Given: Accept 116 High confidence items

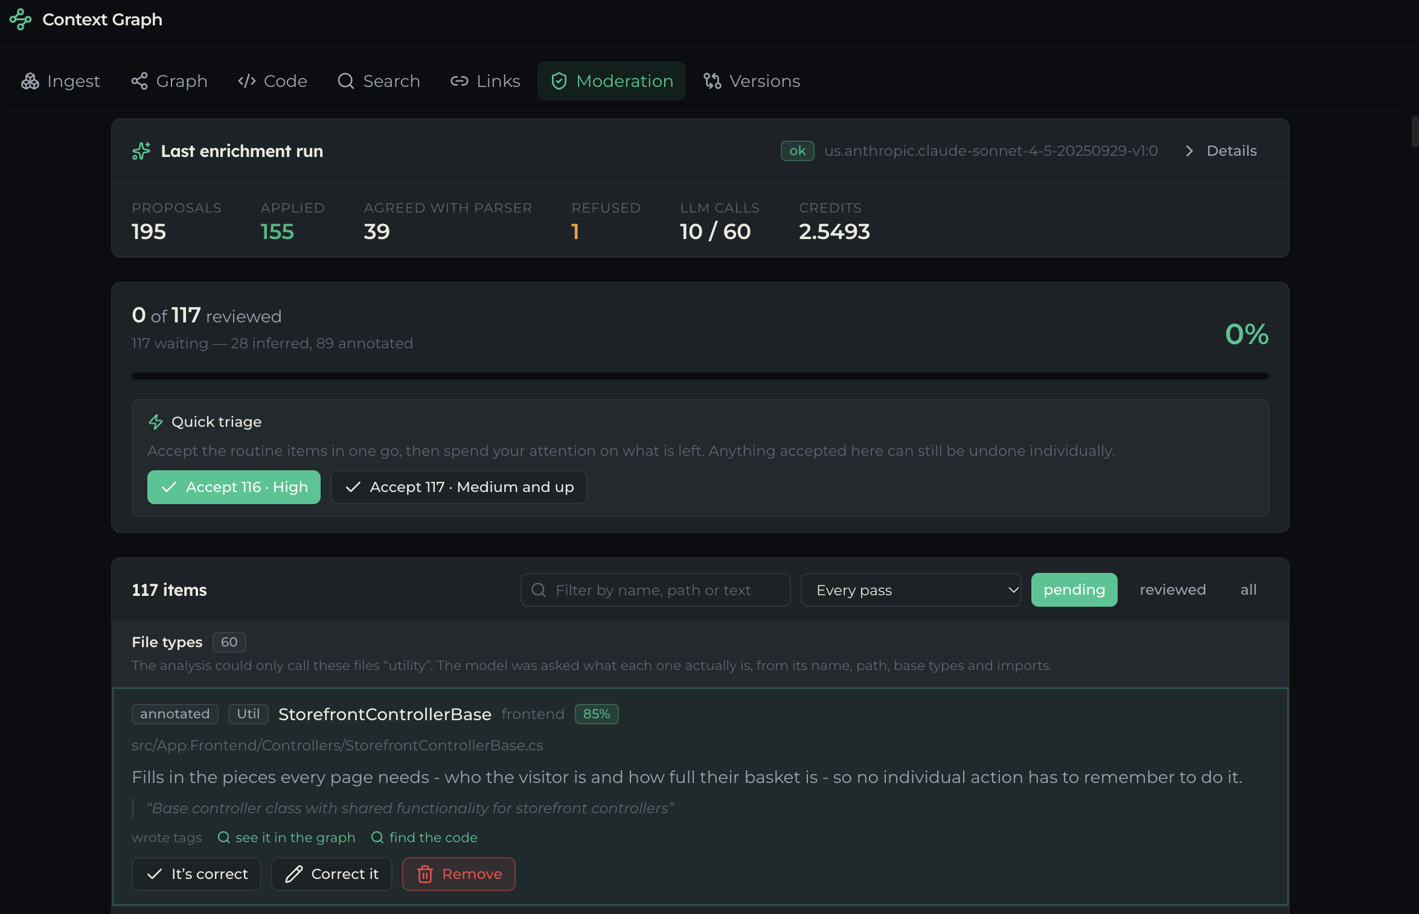Looking at the screenshot, I should tap(234, 487).
